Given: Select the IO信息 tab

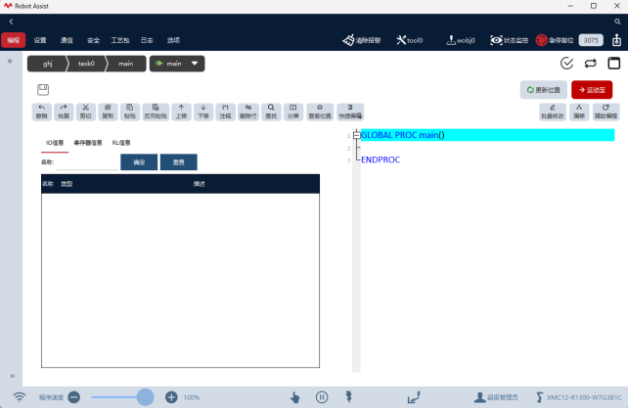Looking at the screenshot, I should pyautogui.click(x=55, y=143).
